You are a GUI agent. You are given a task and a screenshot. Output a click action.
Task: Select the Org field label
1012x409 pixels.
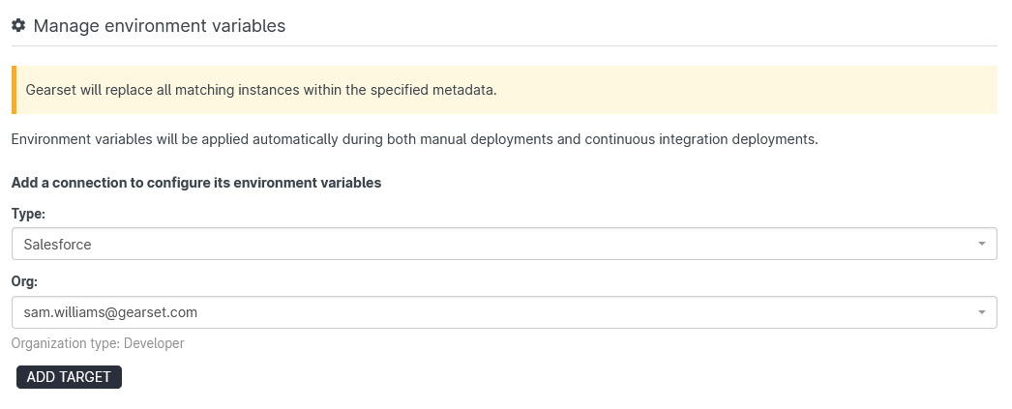pyautogui.click(x=25, y=281)
